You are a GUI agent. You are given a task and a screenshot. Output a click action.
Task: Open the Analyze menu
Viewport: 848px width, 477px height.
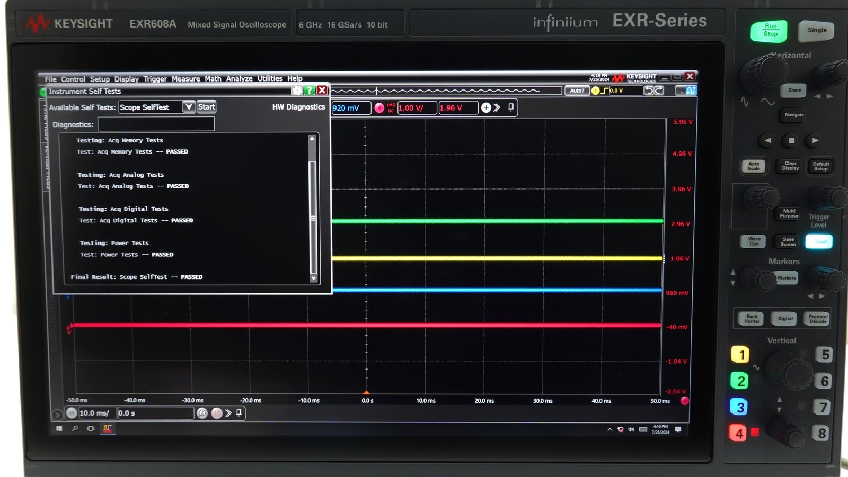(x=239, y=79)
